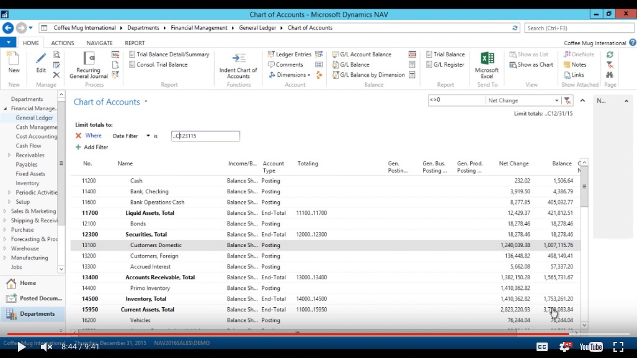Switch to the ACTIONS ribbon tab
This screenshot has height=358, width=637.
point(63,43)
